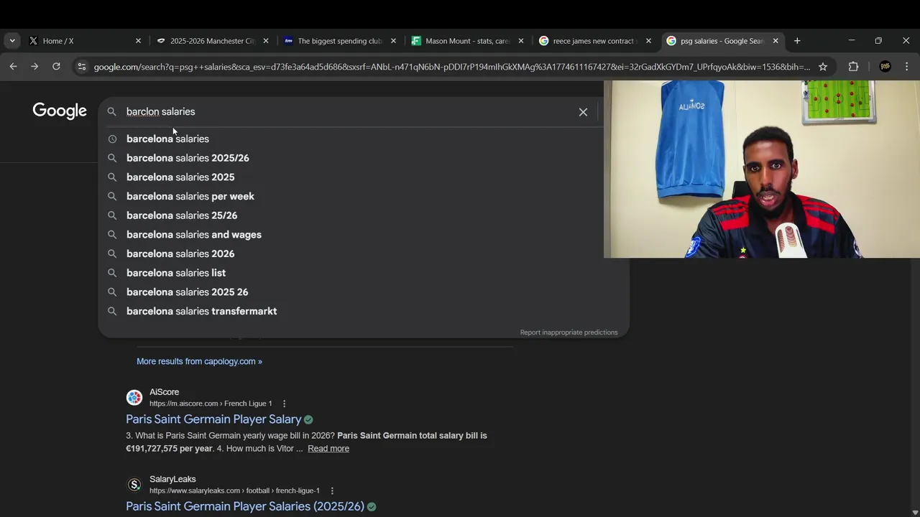The height and width of the screenshot is (517, 920).
Task: Click Read more in AiScore snippet
Action: tap(328, 449)
